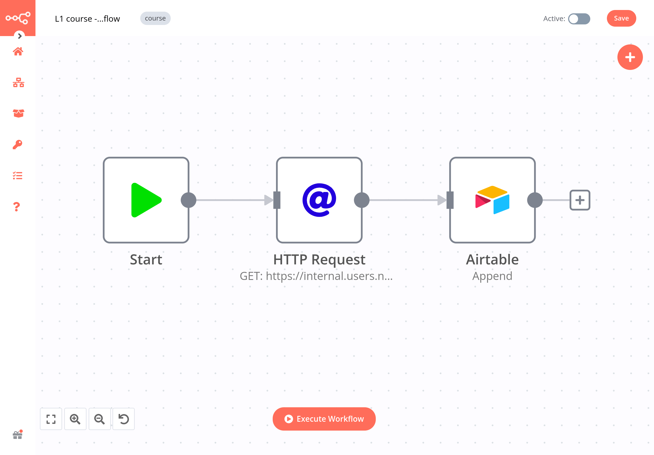Open Templates using the box icon
Screen dimensions: 654x455
pos(18,113)
